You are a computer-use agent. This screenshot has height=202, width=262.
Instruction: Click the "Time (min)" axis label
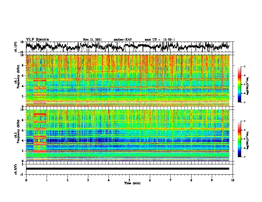(x=132, y=183)
